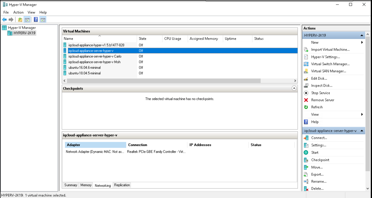Toggle the Show/Hide Console Tree toolbar icon
372x198 pixels.
click(x=27, y=20)
